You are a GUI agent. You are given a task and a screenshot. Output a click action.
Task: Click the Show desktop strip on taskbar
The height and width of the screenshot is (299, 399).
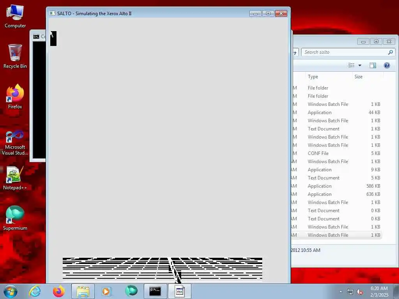coord(396,291)
